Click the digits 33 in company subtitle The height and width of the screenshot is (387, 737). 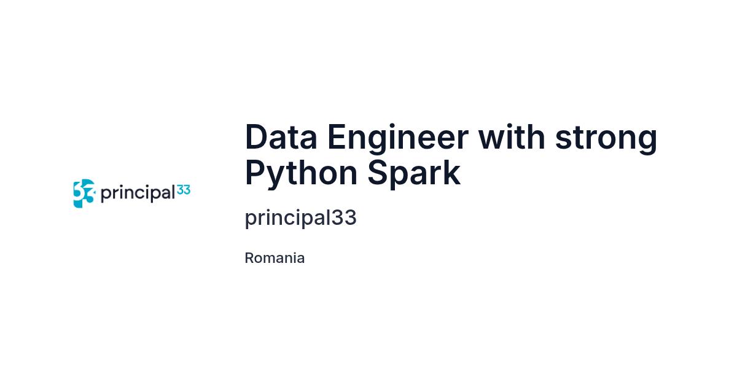click(344, 217)
